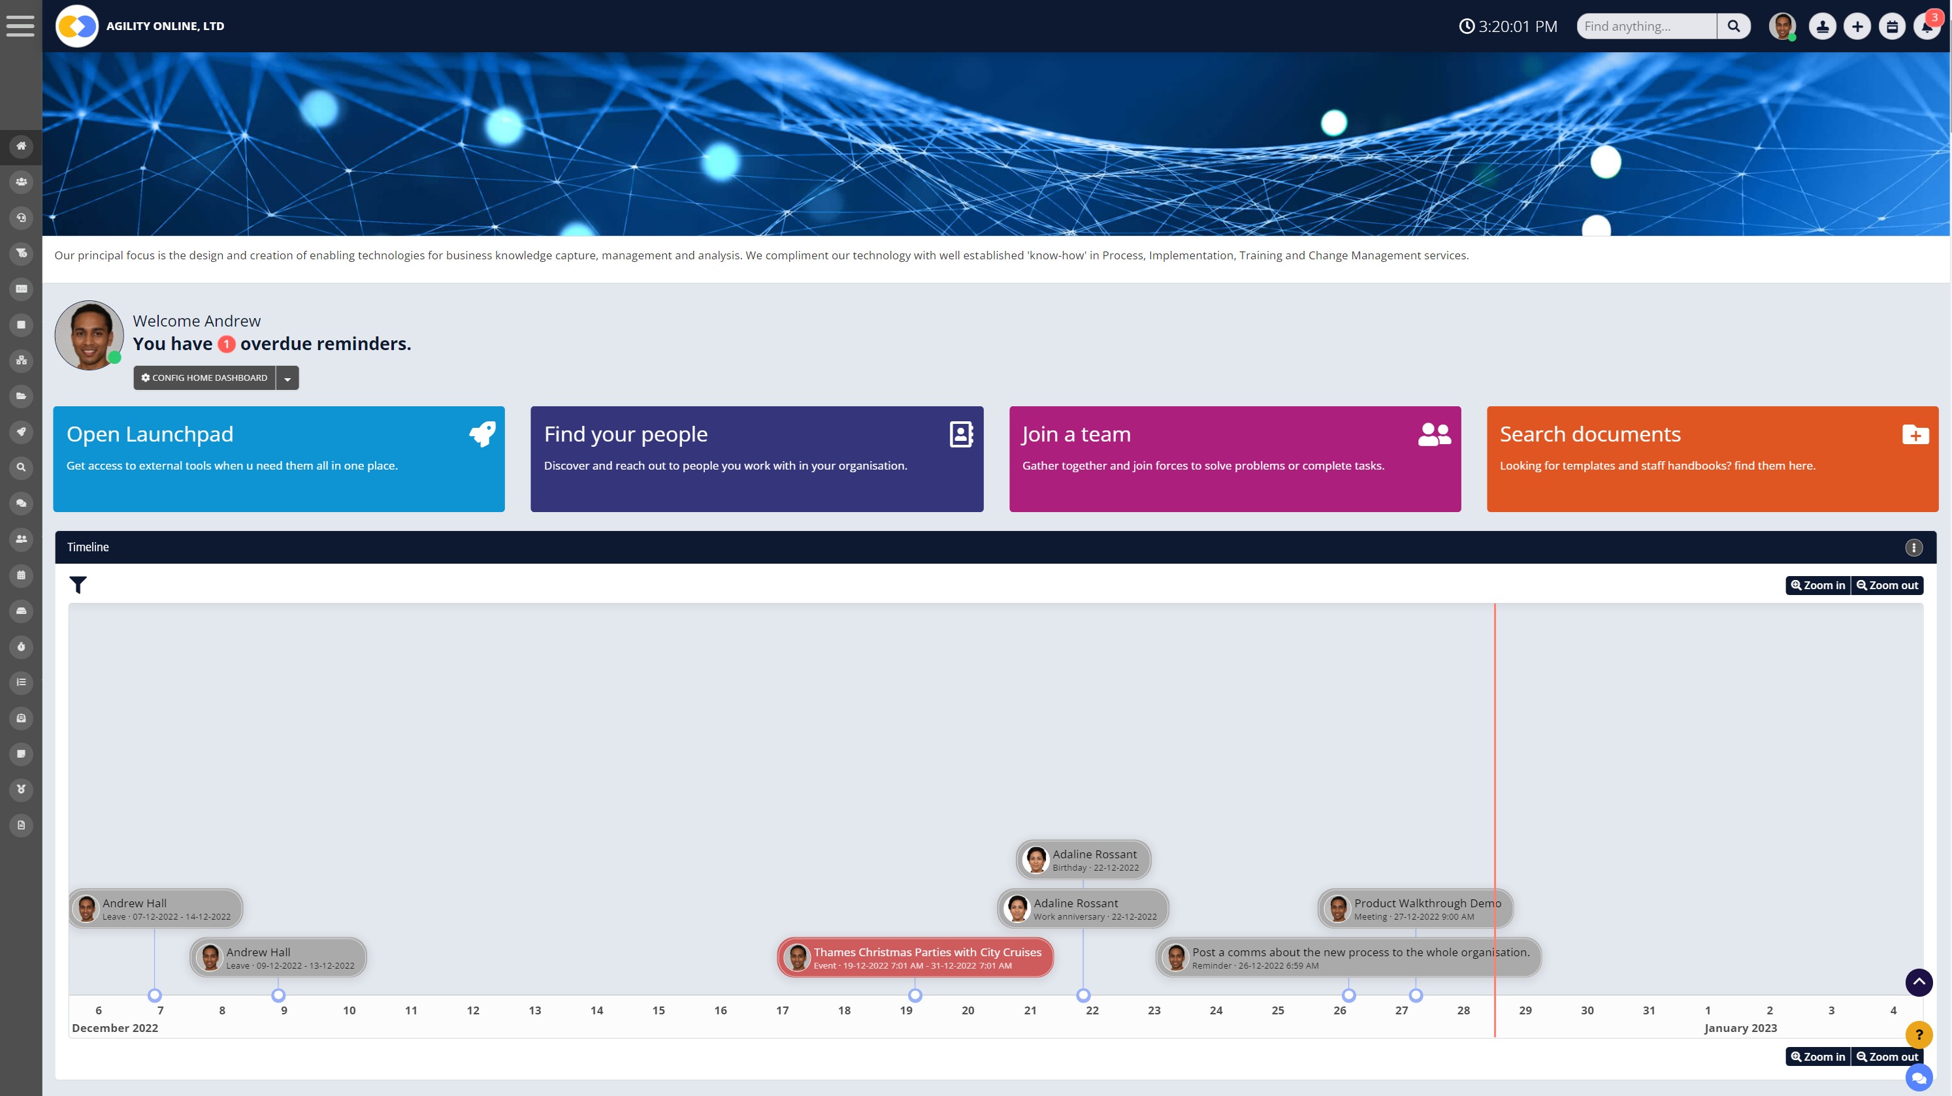Click the plus icon in the top bar
The image size is (1952, 1096).
1857,25
